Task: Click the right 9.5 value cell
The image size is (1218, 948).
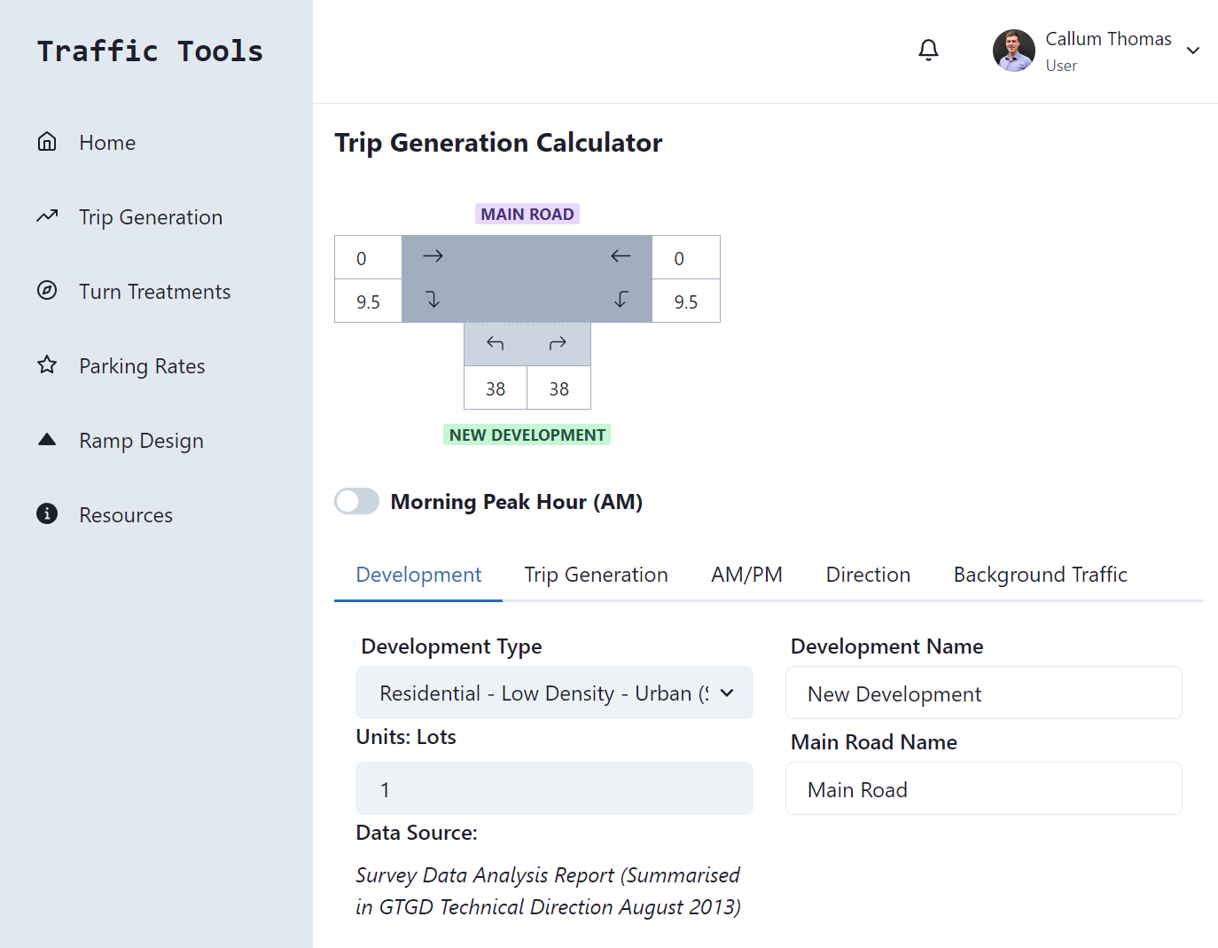Action: tap(686, 302)
